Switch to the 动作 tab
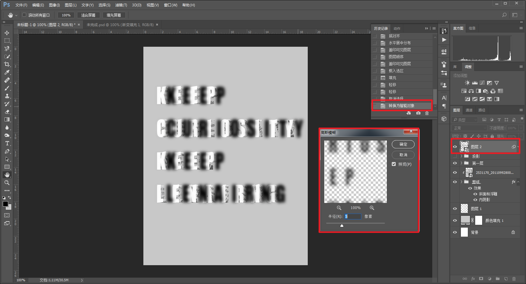 coord(397,29)
